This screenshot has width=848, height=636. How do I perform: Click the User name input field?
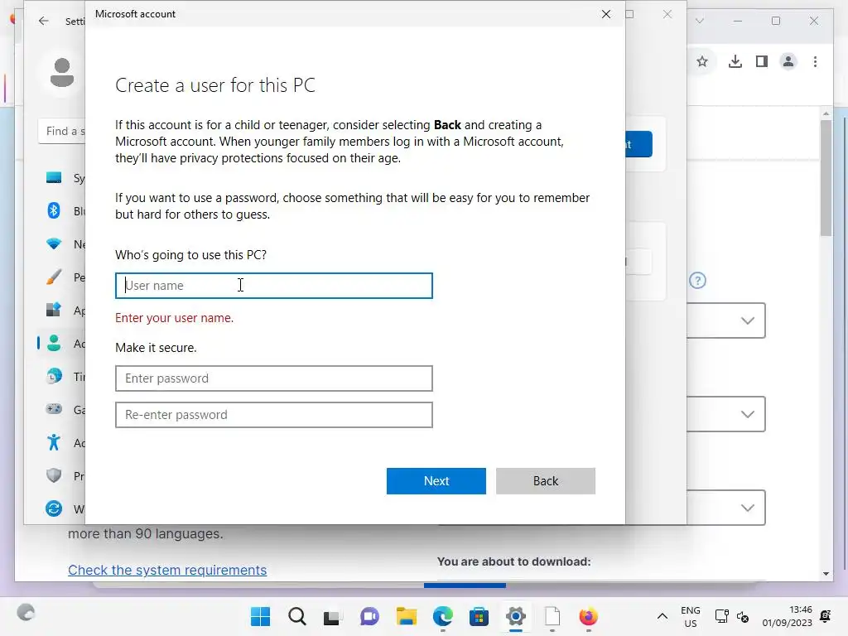(273, 286)
